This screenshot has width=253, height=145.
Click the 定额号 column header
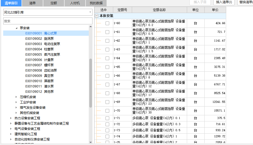click(122, 10)
